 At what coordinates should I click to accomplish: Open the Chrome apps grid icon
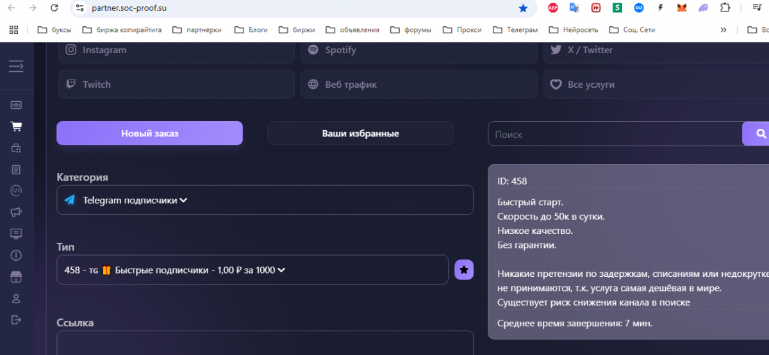coord(13,29)
